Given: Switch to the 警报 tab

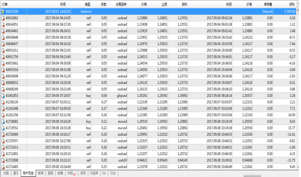Looking at the screenshot, I should click(x=51, y=173).
